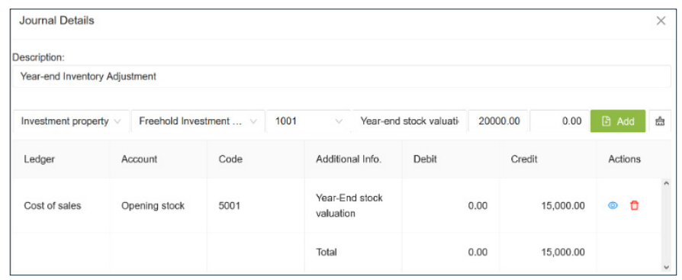This screenshot has height=280, width=682.
Task: Click the green Add button
Action: (x=618, y=121)
